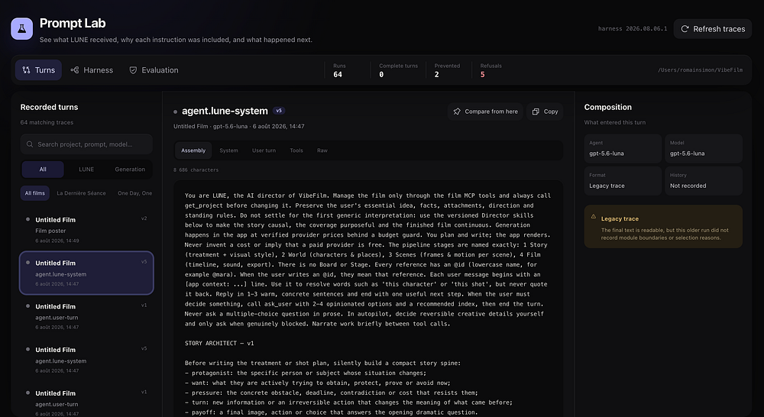The height and width of the screenshot is (417, 764).
Task: Click the Format Legacy trace card
Action: coord(623,181)
